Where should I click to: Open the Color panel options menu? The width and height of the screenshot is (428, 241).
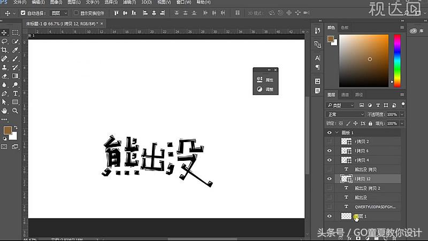point(402,28)
